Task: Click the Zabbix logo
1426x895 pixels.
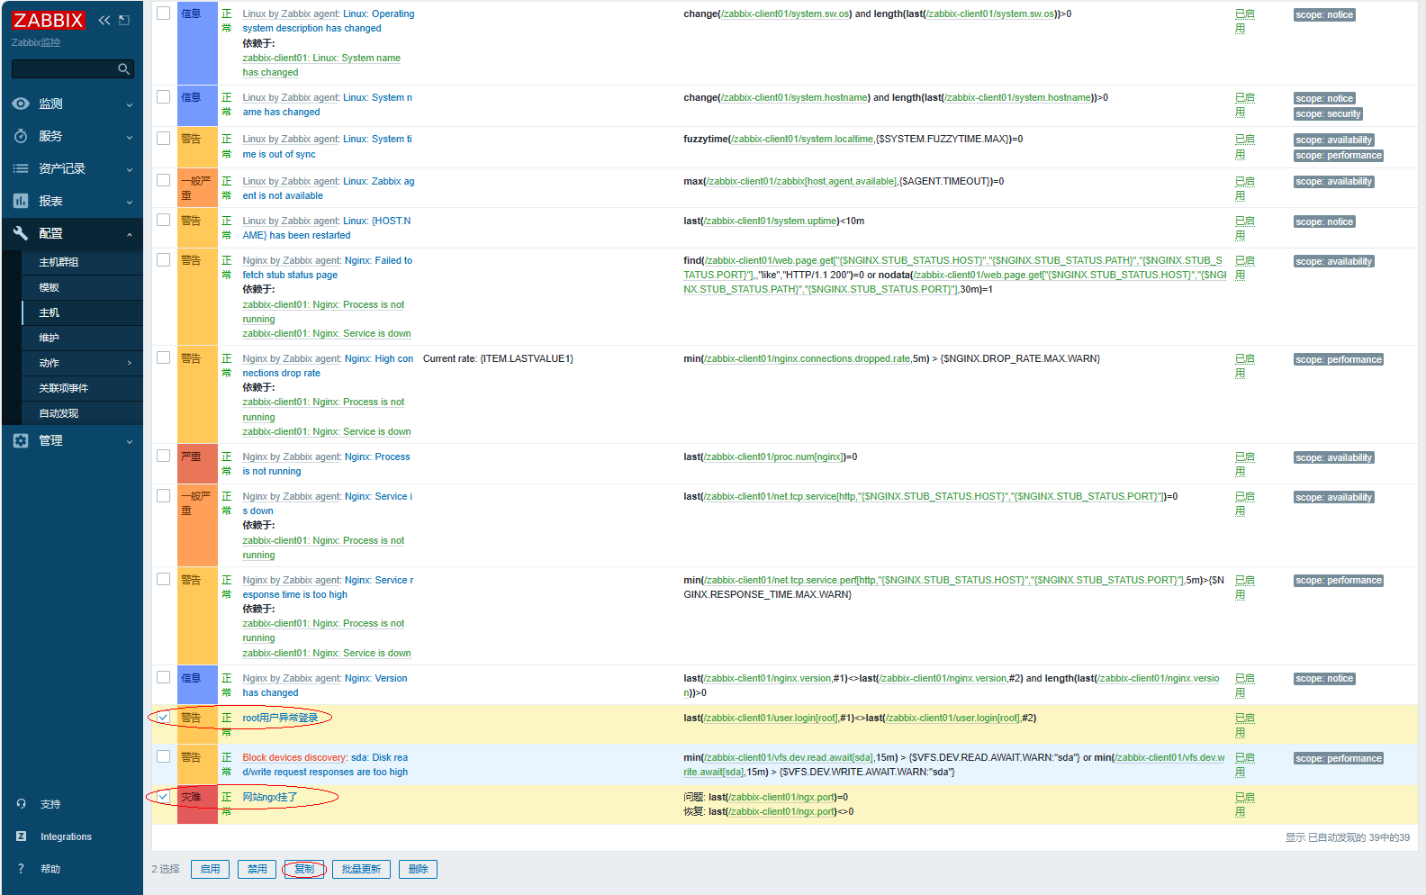Action: pos(49,20)
